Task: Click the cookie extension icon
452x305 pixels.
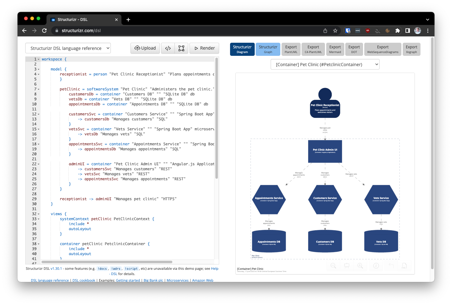Action: (x=387, y=31)
